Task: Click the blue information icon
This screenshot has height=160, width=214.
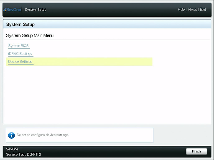Action: (11, 135)
